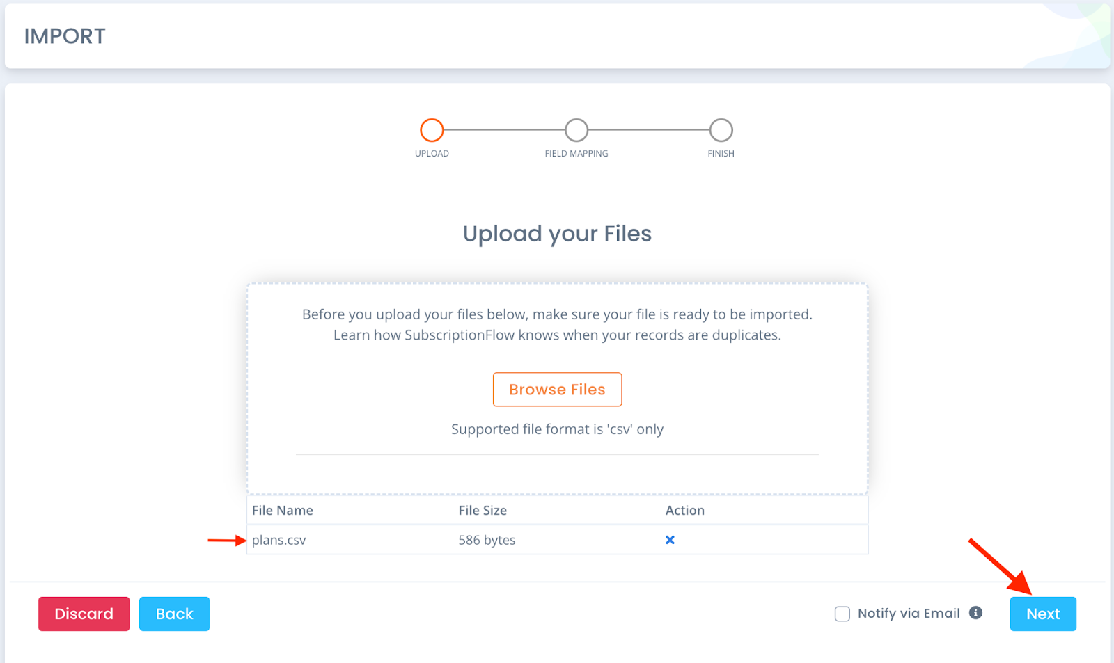Enable the Notify via Email checkbox
Image resolution: width=1114 pixels, height=663 pixels.
coord(842,614)
